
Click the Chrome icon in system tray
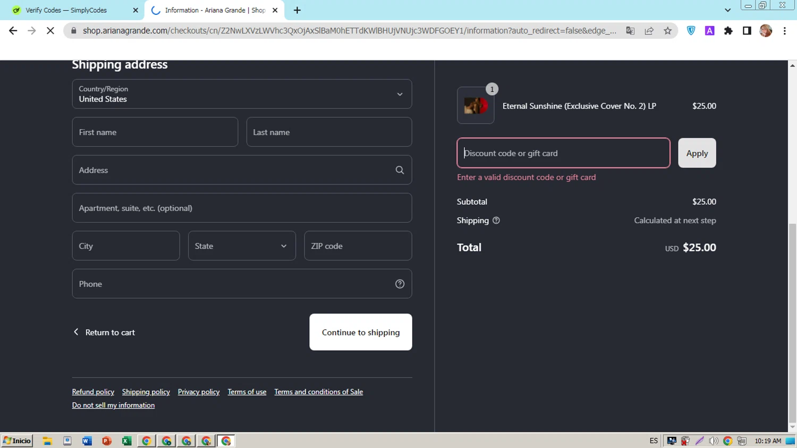pos(728,441)
